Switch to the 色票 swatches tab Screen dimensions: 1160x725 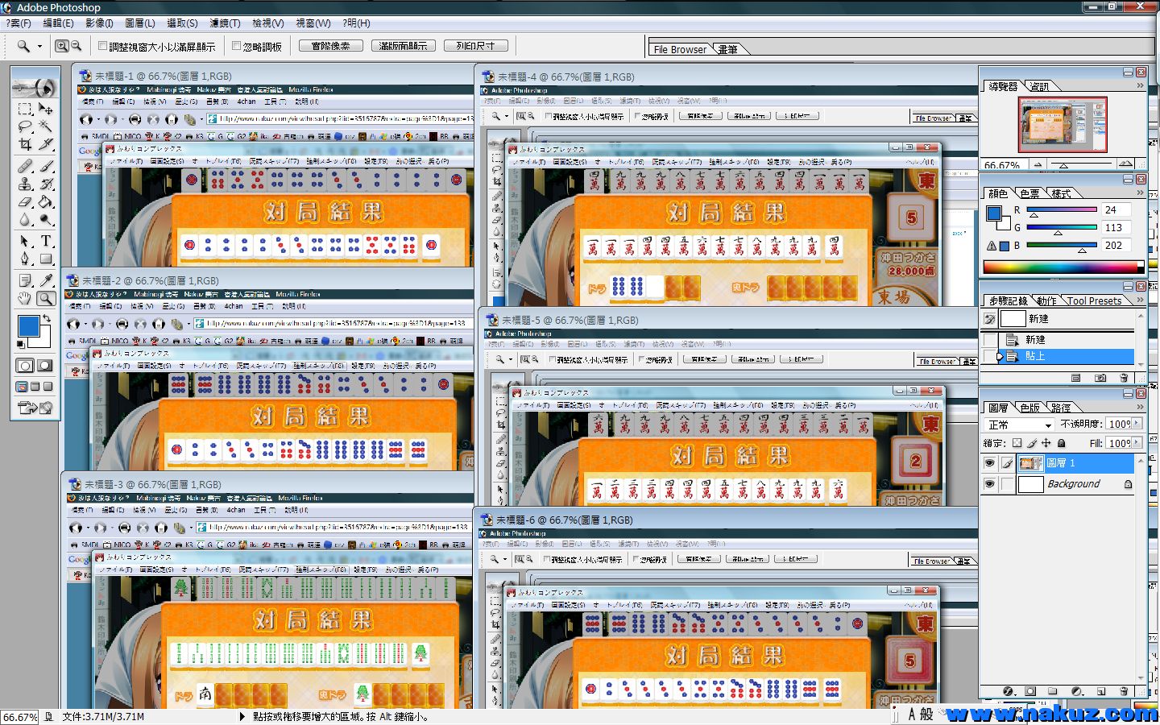tap(1029, 193)
